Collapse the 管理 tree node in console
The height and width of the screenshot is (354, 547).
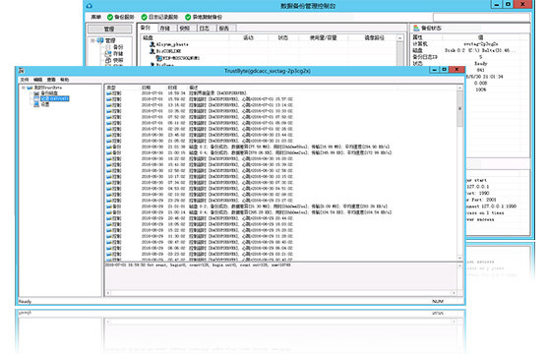[x=92, y=40]
